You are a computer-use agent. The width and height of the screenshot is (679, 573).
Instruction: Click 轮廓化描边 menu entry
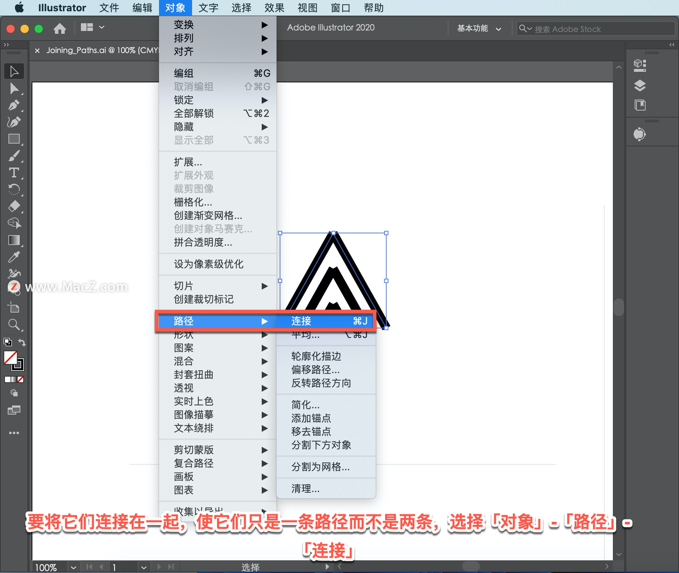click(316, 356)
